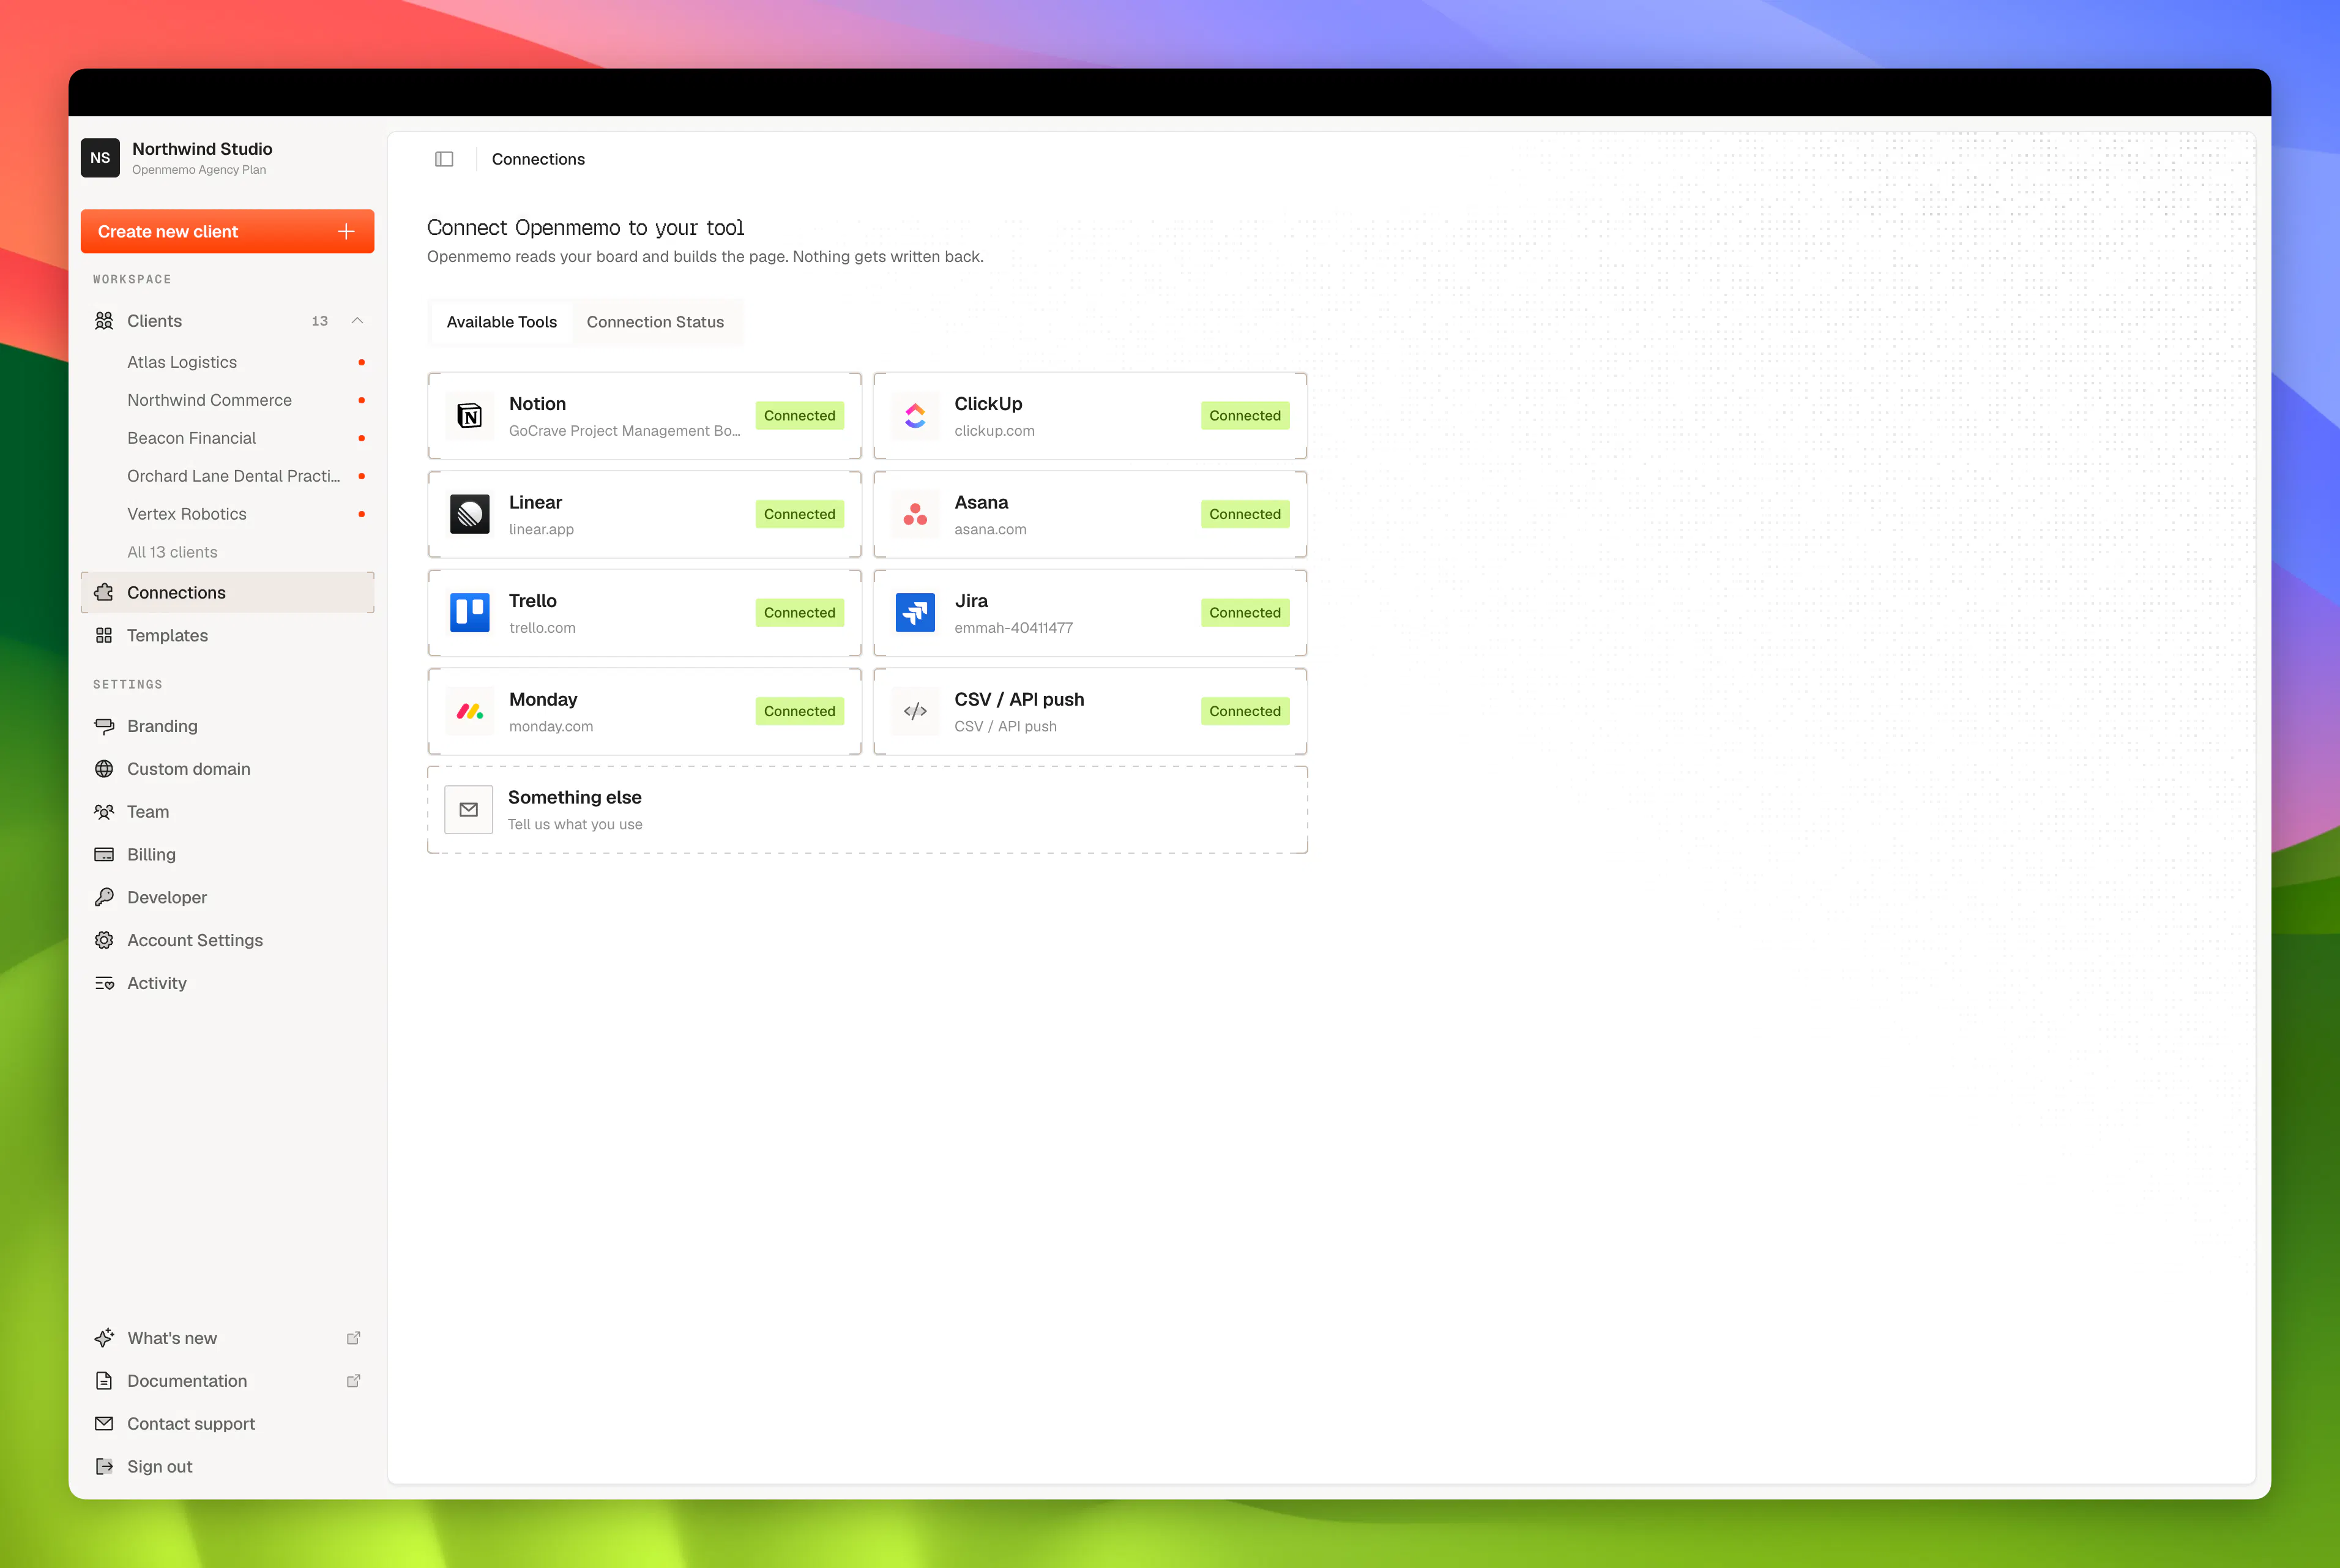Click the Clients people icon
Image resolution: width=2340 pixels, height=1568 pixels.
(x=104, y=321)
